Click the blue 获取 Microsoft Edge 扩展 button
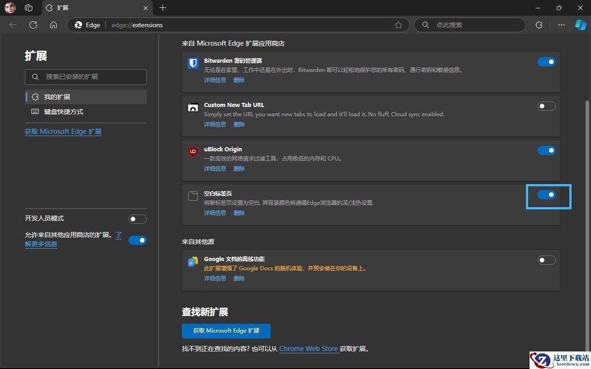The image size is (591, 369). tap(226, 331)
